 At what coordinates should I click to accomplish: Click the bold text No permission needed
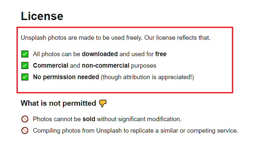[x=66, y=77]
